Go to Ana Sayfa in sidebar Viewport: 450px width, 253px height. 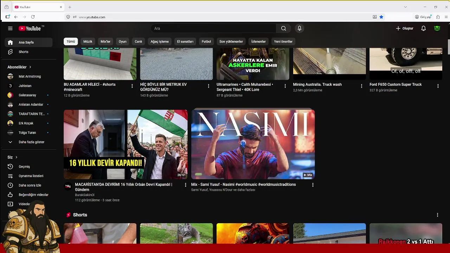pyautogui.click(x=28, y=43)
